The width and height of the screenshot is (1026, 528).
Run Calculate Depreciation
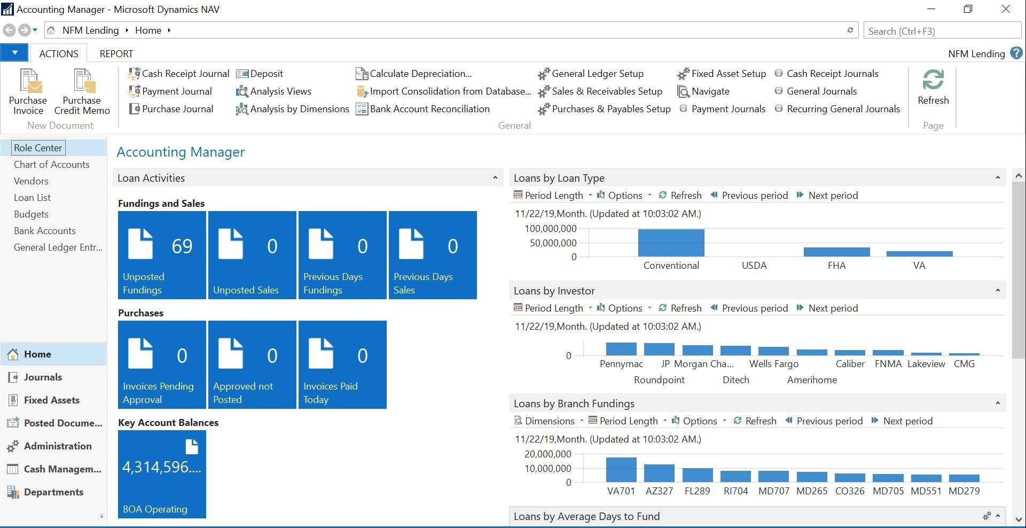414,74
